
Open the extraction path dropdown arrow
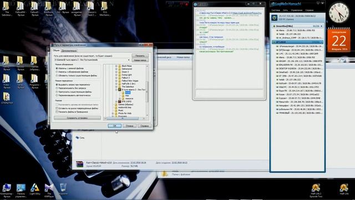[129, 60]
